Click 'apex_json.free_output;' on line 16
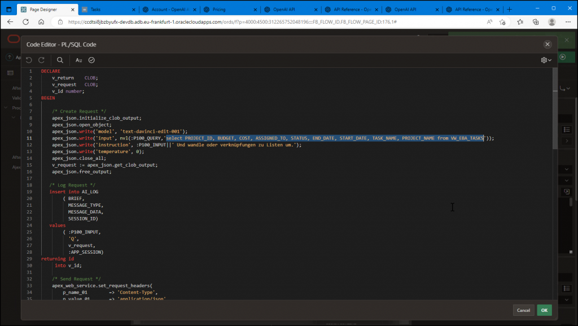The width and height of the screenshot is (578, 326). tap(81, 172)
